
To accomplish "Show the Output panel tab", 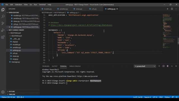I will pyautogui.click(x=55, y=66).
